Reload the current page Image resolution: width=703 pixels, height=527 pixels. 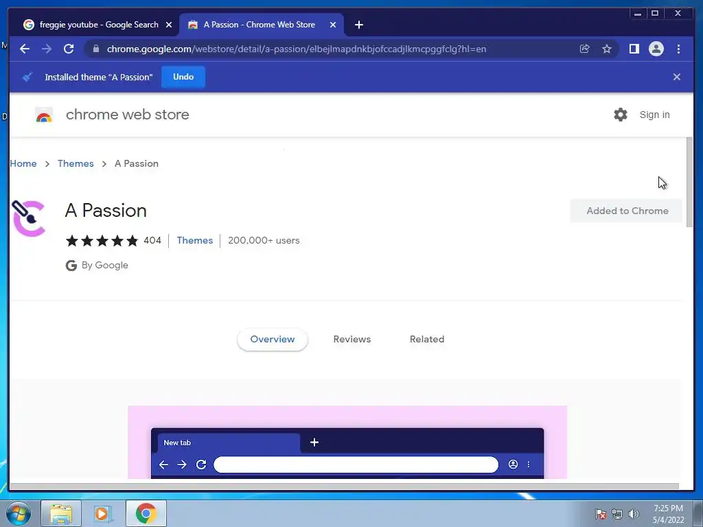coord(69,49)
